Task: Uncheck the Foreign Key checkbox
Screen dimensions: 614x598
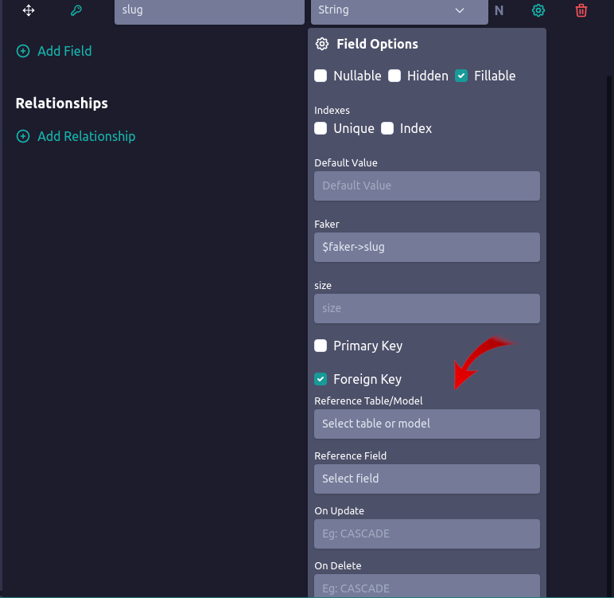Action: [321, 379]
